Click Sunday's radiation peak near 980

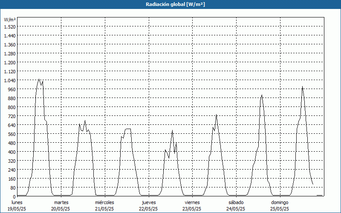pyautogui.click(x=302, y=86)
